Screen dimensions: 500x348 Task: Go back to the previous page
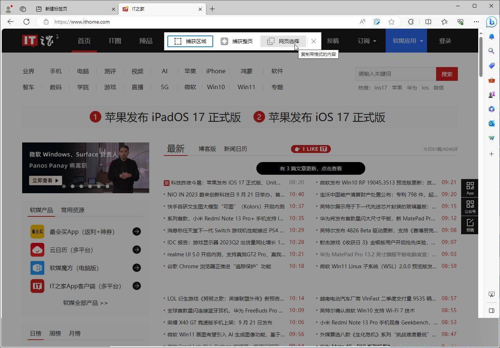[x=11, y=22]
